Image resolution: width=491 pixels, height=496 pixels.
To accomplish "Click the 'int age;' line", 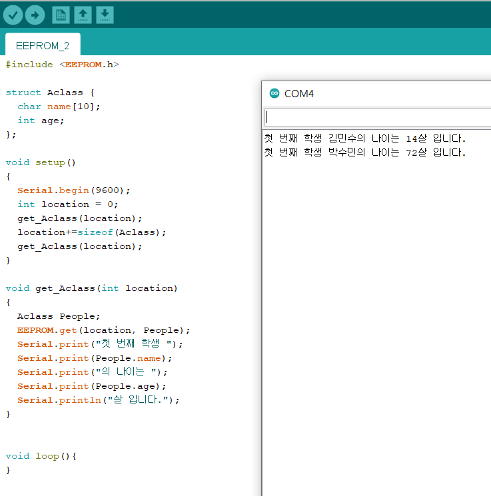I will point(41,121).
